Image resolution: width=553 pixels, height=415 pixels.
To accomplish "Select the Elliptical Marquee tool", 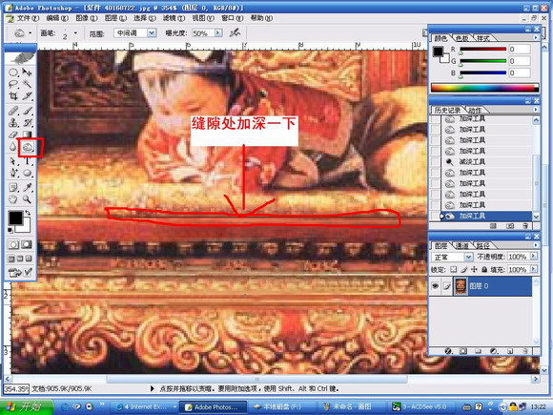I will (x=13, y=73).
